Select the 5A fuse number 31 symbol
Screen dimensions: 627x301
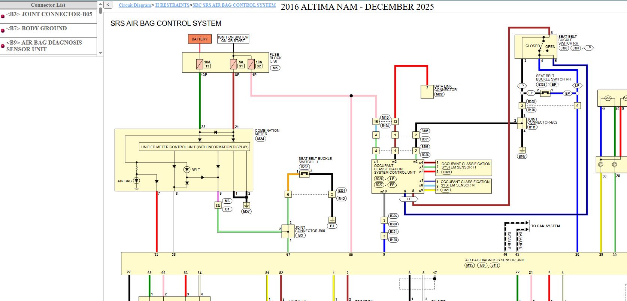point(233,64)
